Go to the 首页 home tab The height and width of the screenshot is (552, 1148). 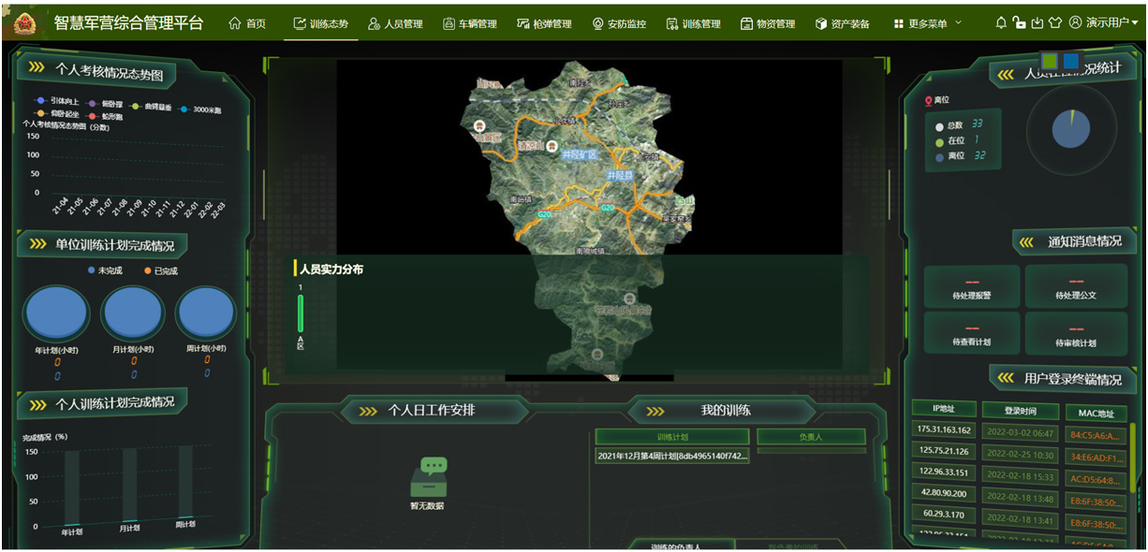(x=247, y=23)
